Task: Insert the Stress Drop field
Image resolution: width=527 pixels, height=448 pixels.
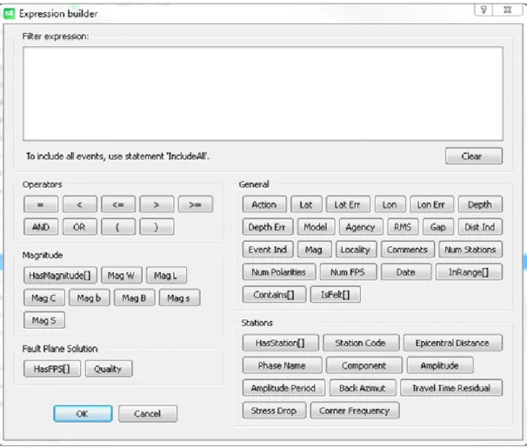Action: tap(274, 410)
